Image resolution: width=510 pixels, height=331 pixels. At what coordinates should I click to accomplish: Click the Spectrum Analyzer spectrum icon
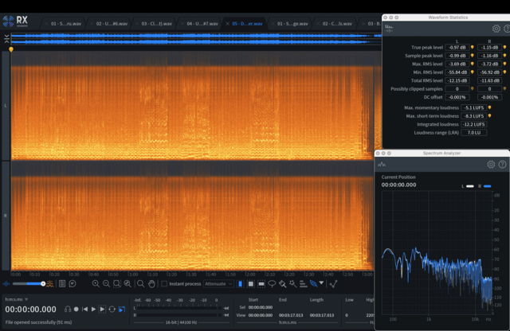click(x=382, y=165)
